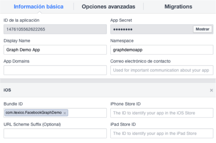Click the App Secret label
Viewport: 216px width, 143px height.
coord(121,20)
